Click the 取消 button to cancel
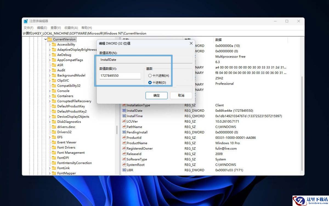The width and height of the screenshot is (329, 206). [181, 95]
